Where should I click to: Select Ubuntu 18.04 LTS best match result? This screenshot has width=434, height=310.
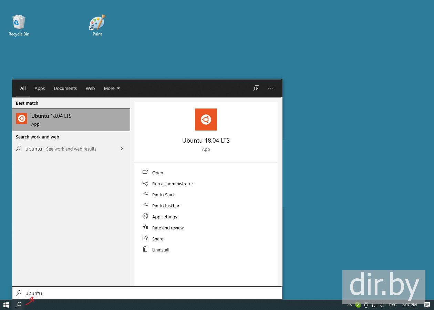(x=71, y=120)
